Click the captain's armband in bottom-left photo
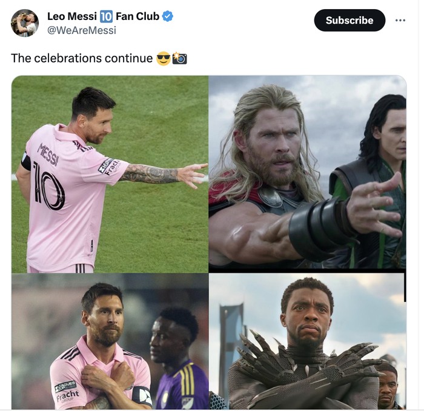The height and width of the screenshot is (411, 424). [142, 396]
